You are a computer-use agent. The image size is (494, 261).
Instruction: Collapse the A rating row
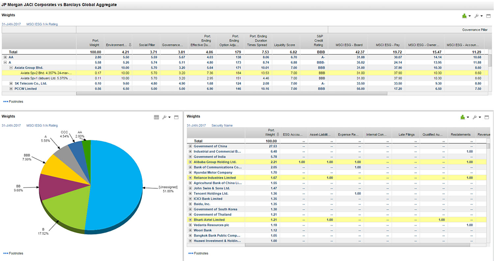click(5, 62)
